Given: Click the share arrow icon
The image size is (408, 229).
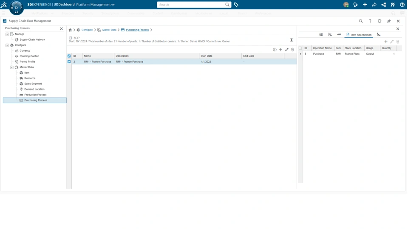Looking at the screenshot, I should click(x=374, y=5).
